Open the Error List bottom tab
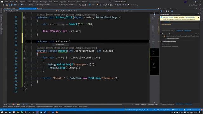The image size is (203, 114). [82, 107]
